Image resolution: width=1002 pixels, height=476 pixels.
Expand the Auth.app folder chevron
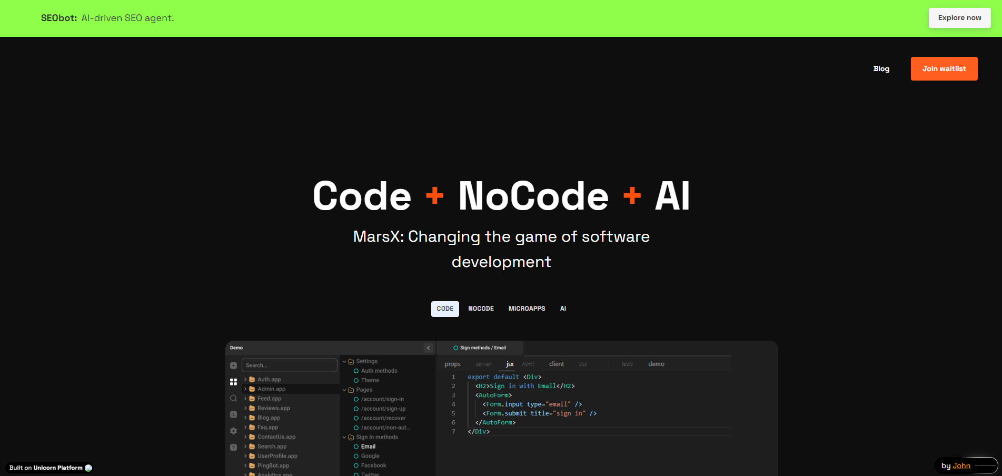(x=245, y=380)
